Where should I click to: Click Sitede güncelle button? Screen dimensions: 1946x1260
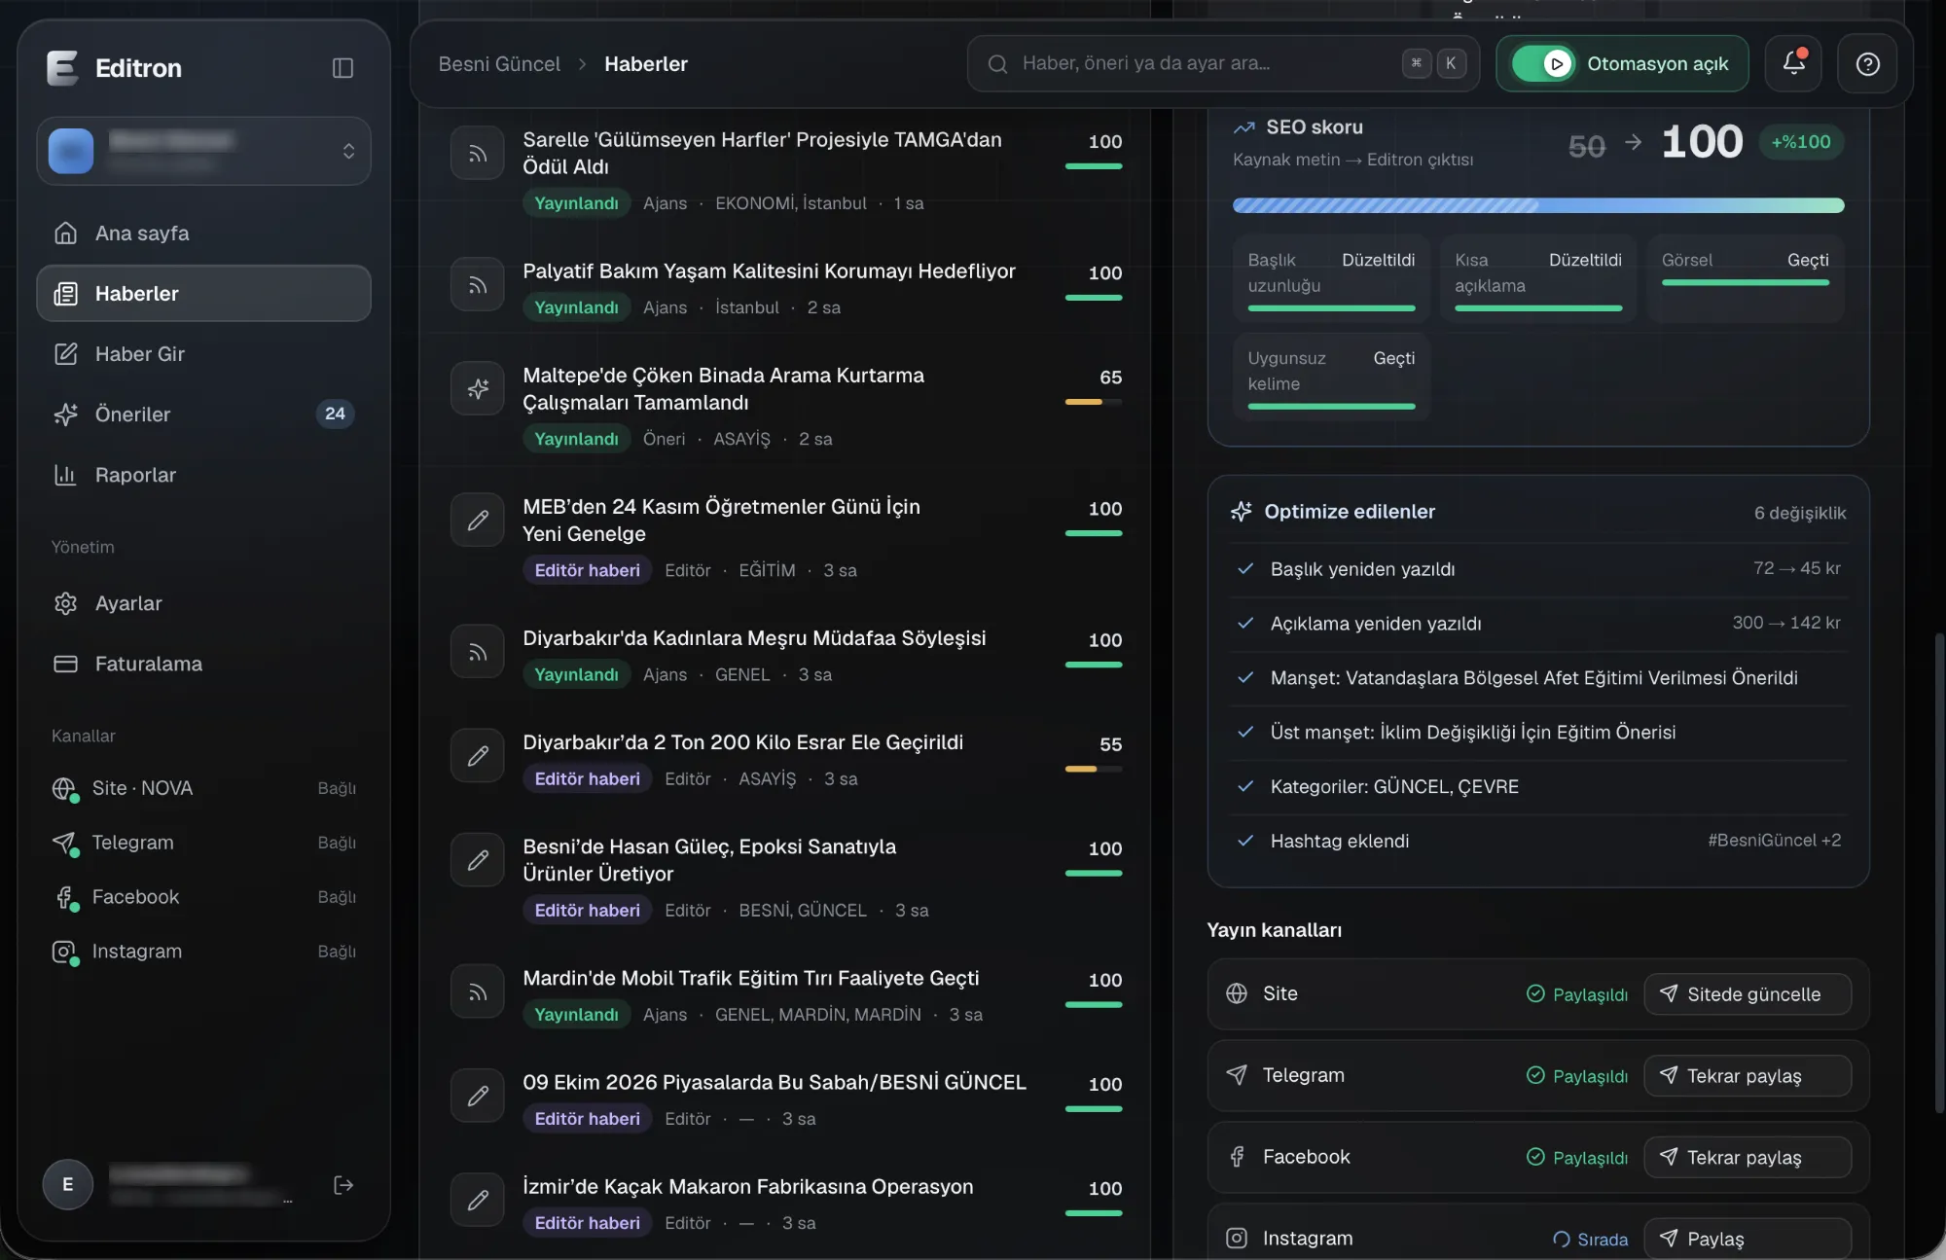(x=1748, y=994)
